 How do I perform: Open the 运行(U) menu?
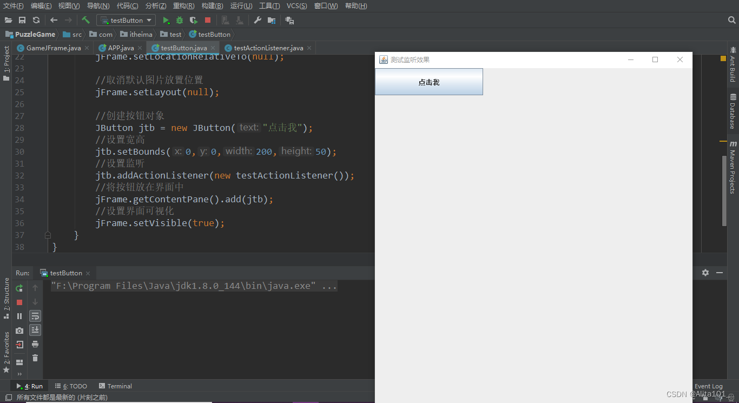click(x=241, y=6)
